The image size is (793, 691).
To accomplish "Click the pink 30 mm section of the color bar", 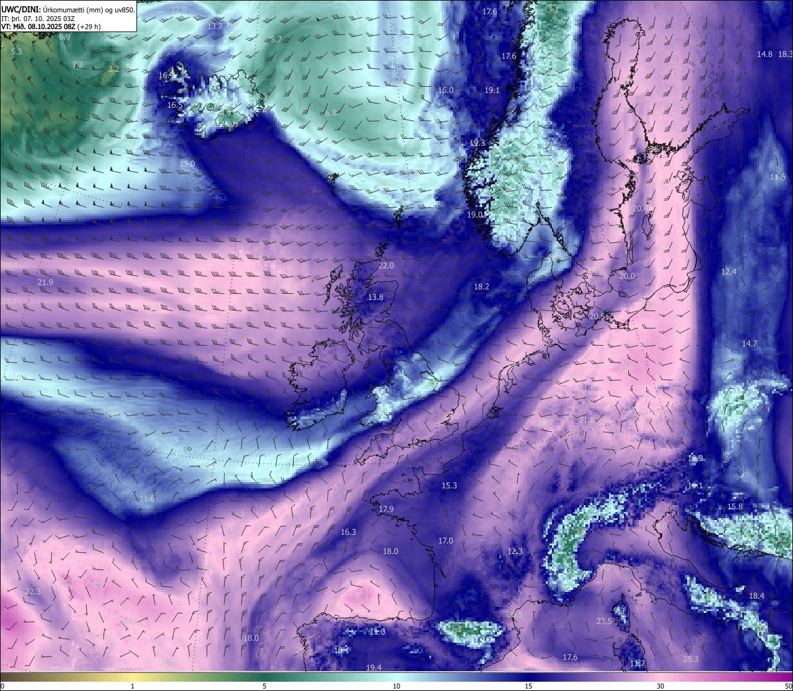I will click(x=660, y=676).
